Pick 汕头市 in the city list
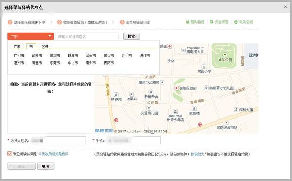This screenshot has height=181, width=292. tap(91, 55)
